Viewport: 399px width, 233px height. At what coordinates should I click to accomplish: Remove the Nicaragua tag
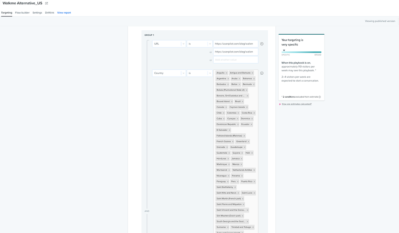228,176
